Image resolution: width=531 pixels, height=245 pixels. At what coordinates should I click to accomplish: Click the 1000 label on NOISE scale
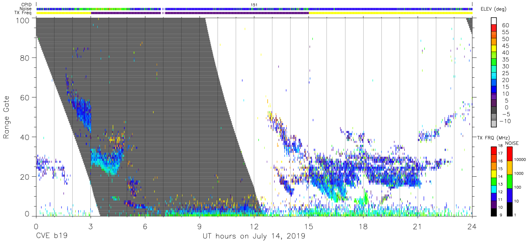coord(520,173)
